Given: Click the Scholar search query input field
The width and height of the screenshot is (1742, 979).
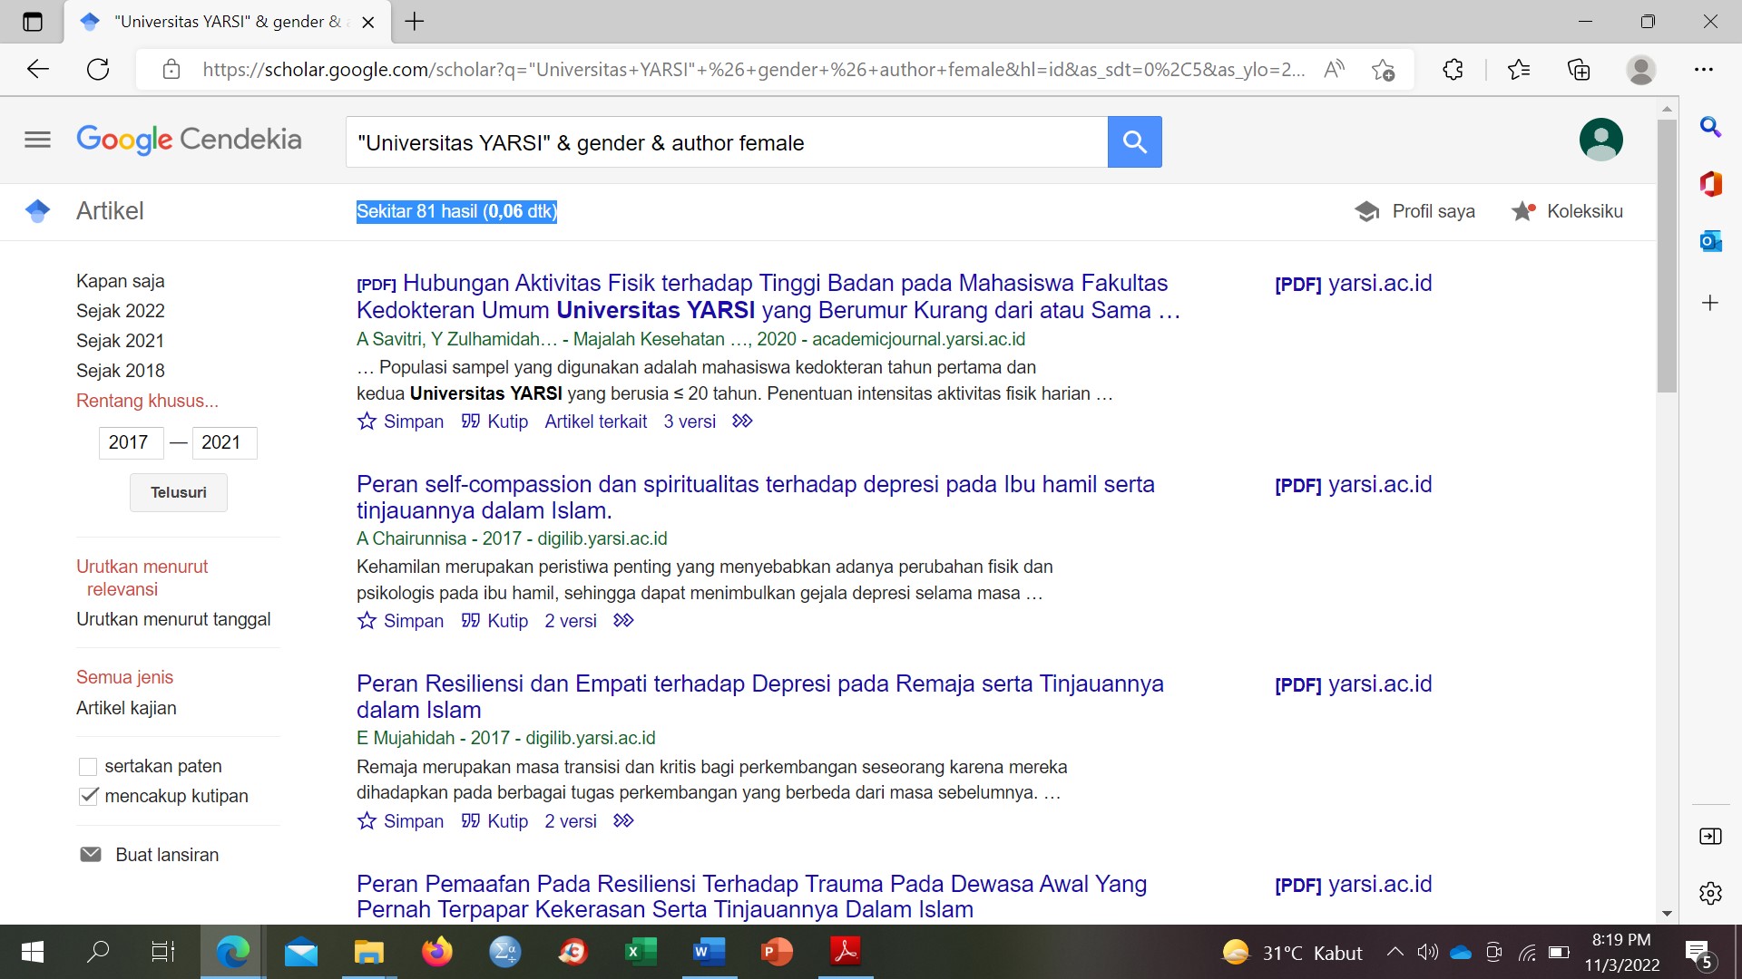Looking at the screenshot, I should click(x=726, y=141).
